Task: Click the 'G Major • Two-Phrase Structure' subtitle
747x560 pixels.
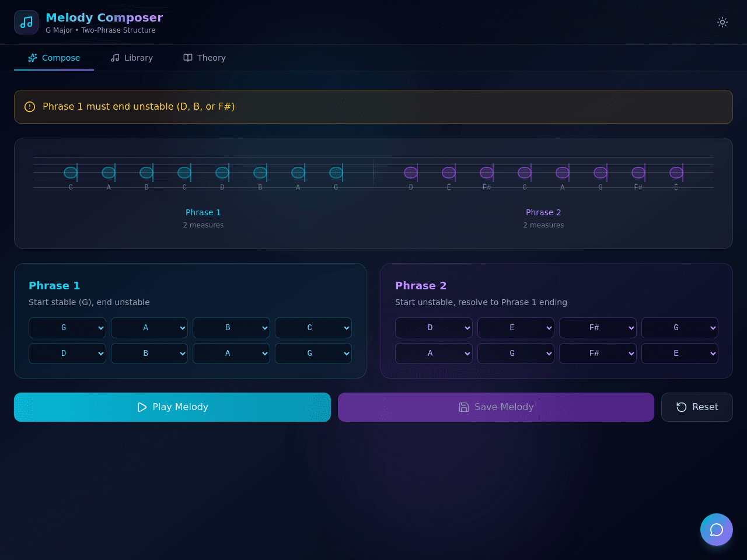Action: (100, 30)
